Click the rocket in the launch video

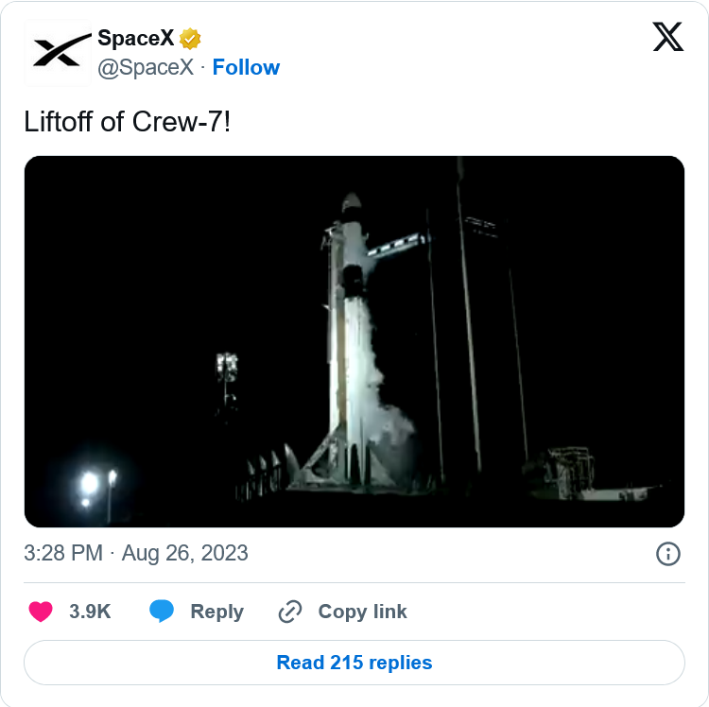coord(351,312)
